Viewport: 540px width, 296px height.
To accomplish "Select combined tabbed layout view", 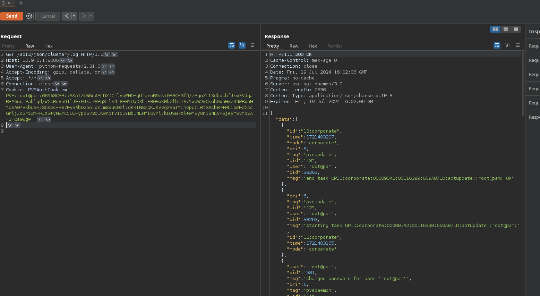I will click(516, 29).
